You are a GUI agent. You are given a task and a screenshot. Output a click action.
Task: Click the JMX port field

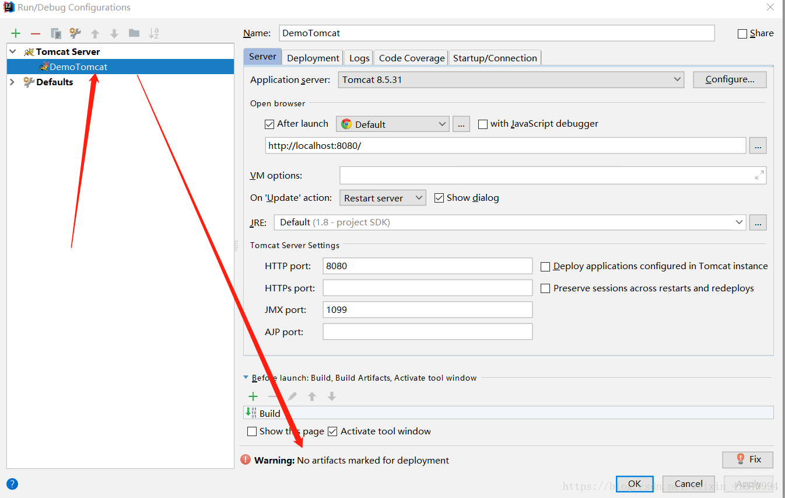pyautogui.click(x=427, y=310)
